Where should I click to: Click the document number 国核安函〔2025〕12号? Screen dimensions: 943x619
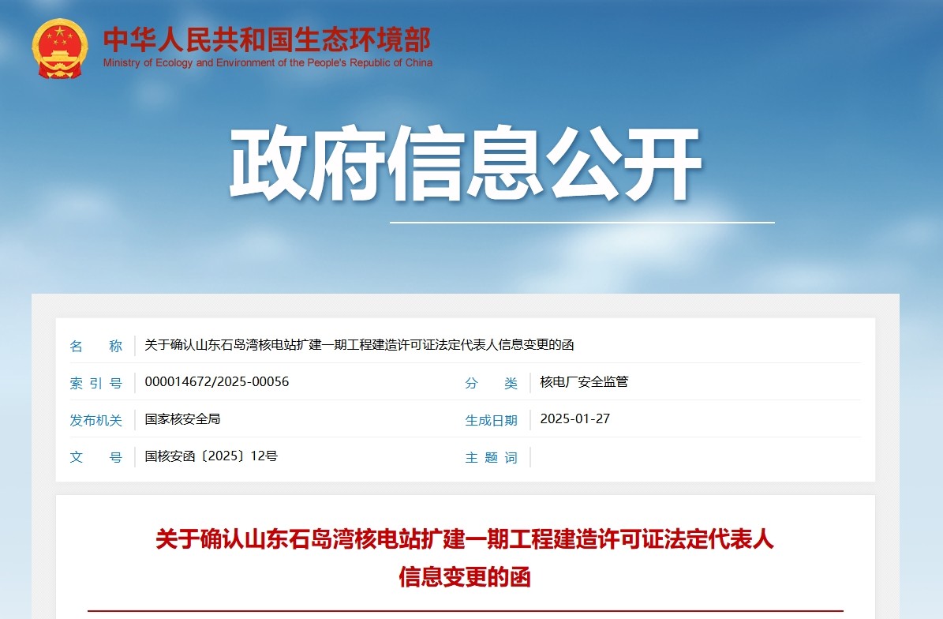coord(211,456)
